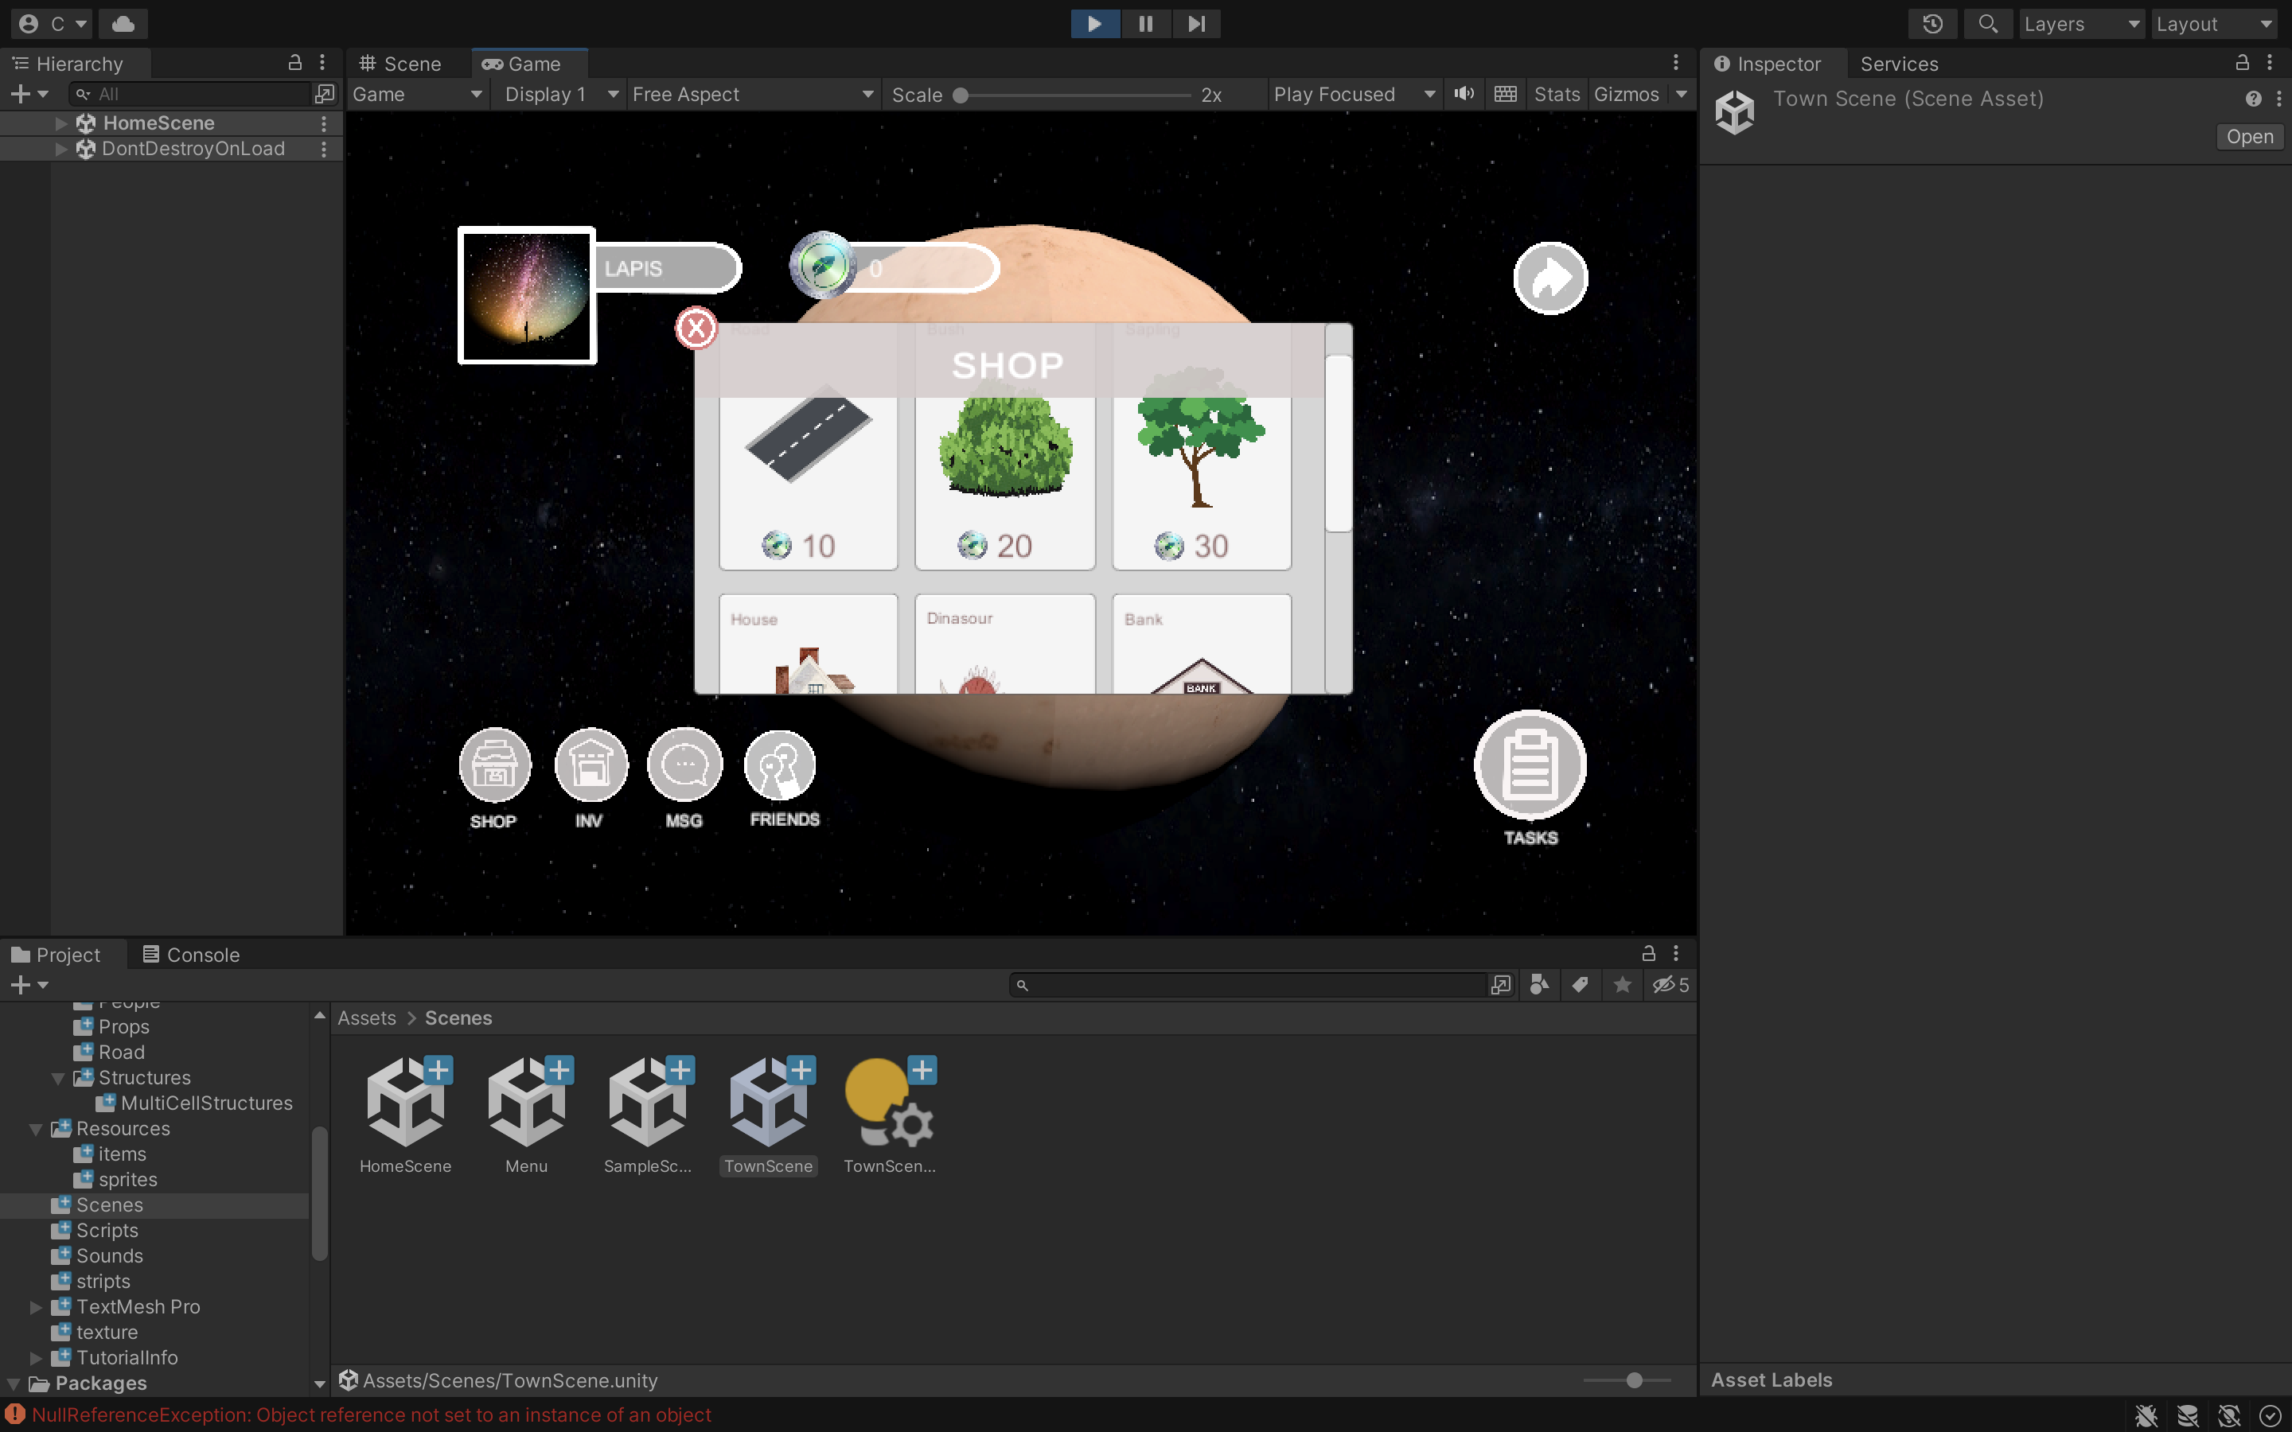Screen dimensions: 2292x1432
Task: Open the undo history icon
Action: tap(1932, 24)
